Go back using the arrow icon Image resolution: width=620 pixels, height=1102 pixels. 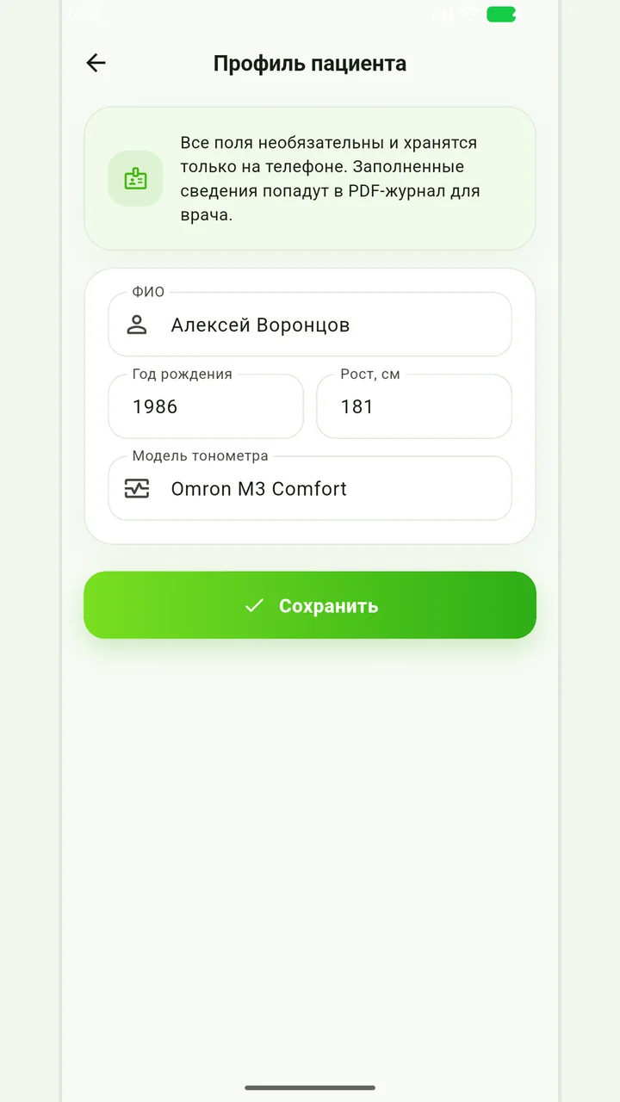pos(96,63)
